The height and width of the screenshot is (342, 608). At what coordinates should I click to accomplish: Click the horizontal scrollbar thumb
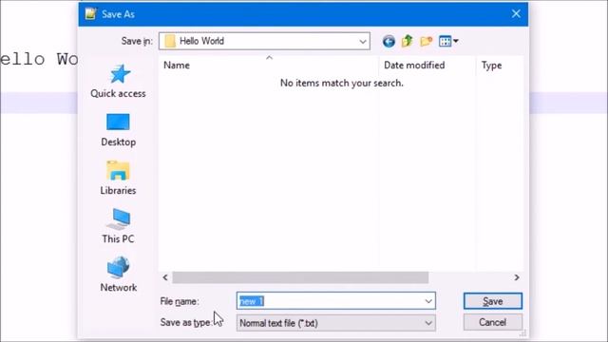tap(300, 277)
